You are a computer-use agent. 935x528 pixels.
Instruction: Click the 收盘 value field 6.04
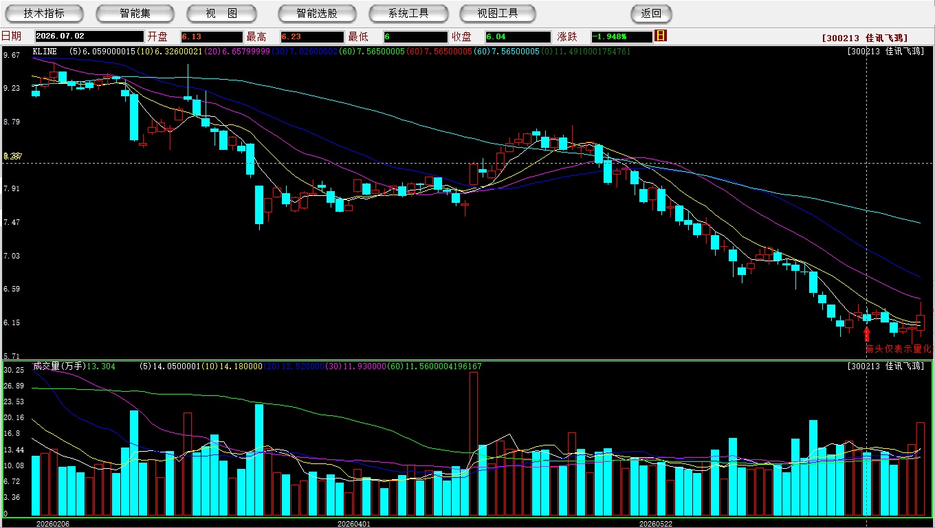point(518,36)
